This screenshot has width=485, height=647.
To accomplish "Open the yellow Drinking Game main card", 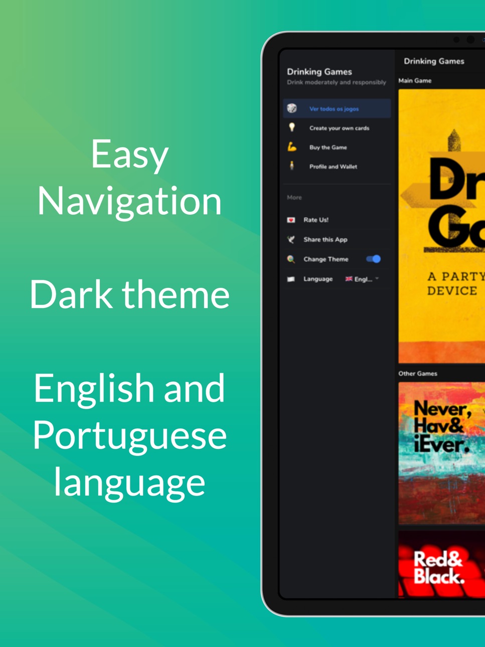I will [441, 226].
